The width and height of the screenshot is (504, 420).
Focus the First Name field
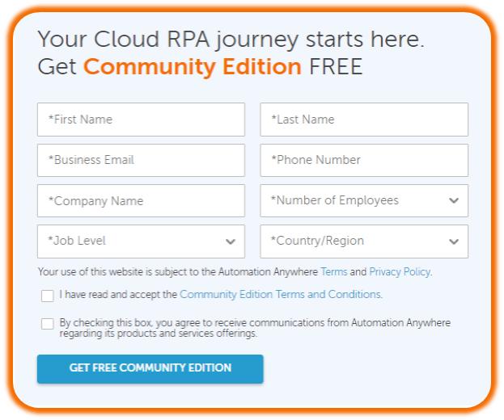pos(141,120)
